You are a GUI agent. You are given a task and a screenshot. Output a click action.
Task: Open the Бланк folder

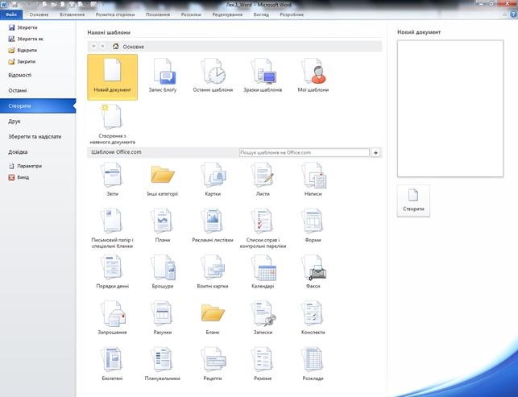(213, 318)
